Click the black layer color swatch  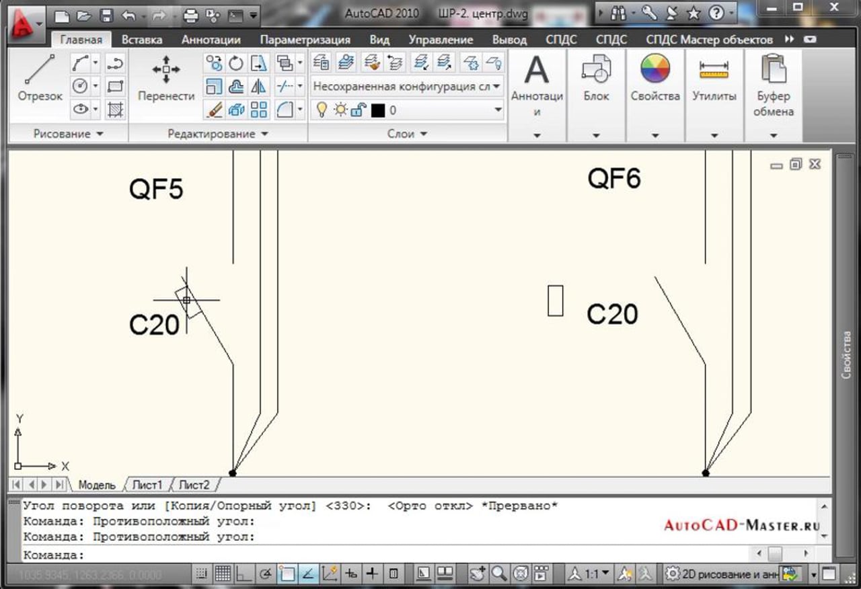(x=378, y=110)
